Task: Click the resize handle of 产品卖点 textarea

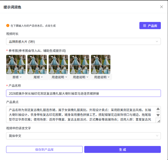Action: [159, 121]
